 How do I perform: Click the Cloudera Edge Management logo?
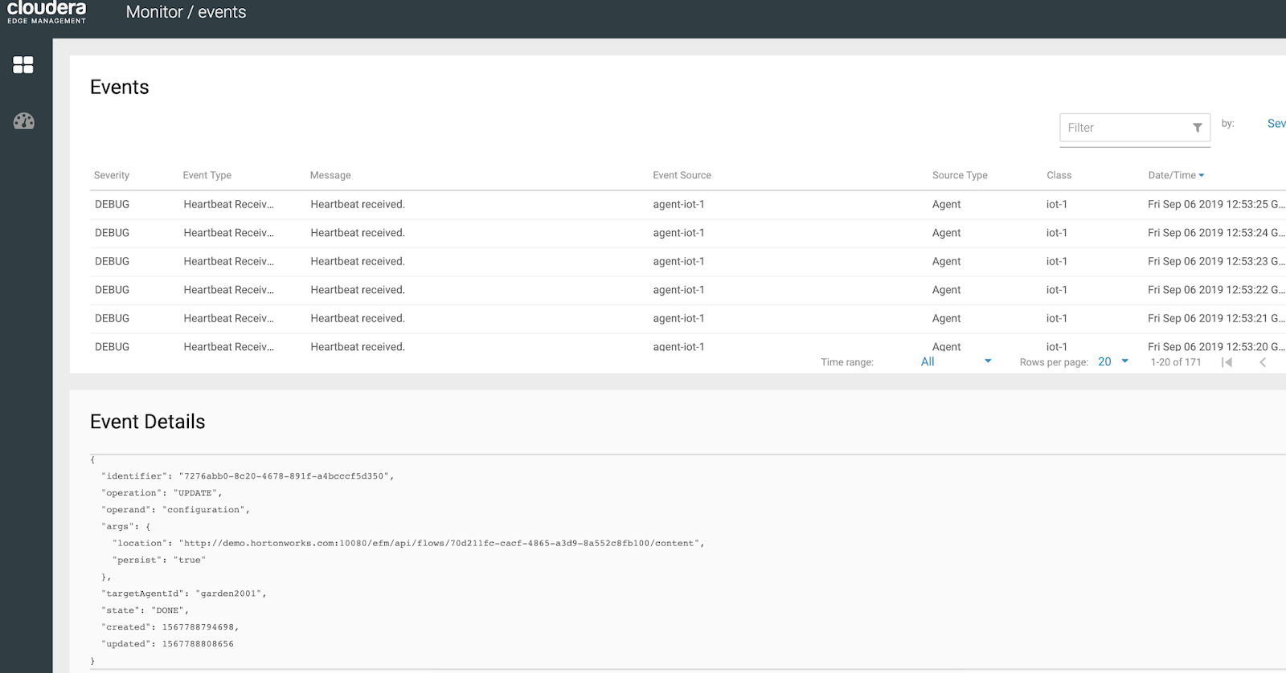(47, 12)
